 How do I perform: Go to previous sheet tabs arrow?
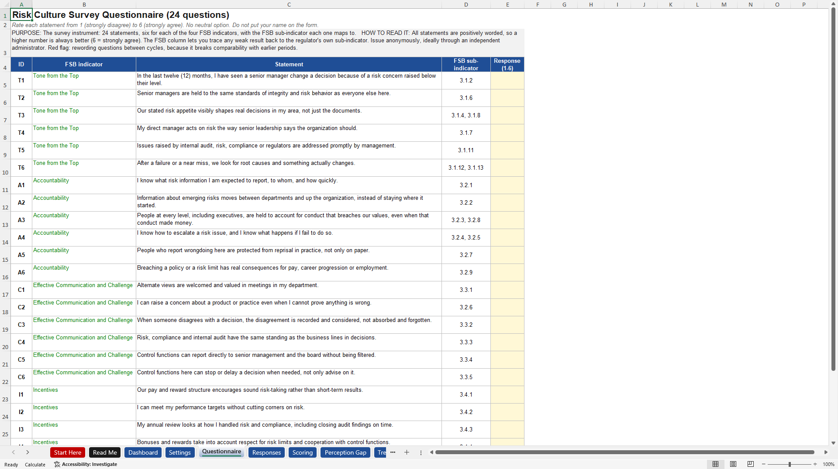click(14, 452)
